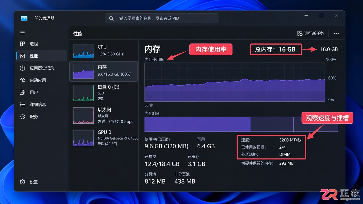Click the 启动应用 sidebar icon
363x204 pixels.
pos(22,80)
